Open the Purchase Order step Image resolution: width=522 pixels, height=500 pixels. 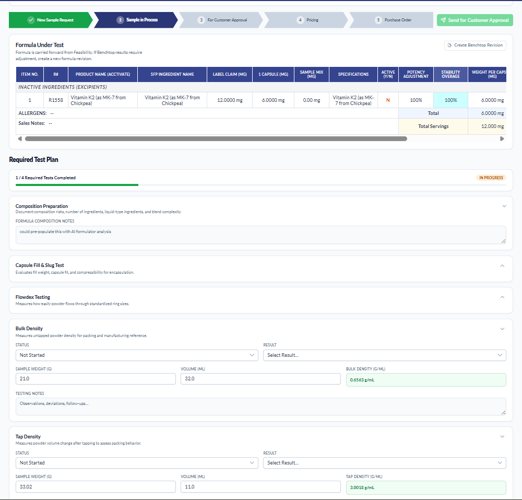[x=391, y=20]
